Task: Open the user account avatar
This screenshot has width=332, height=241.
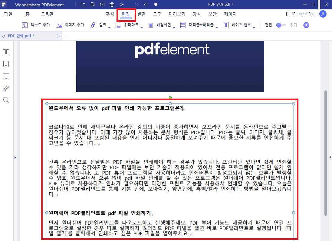Action: 323,14
